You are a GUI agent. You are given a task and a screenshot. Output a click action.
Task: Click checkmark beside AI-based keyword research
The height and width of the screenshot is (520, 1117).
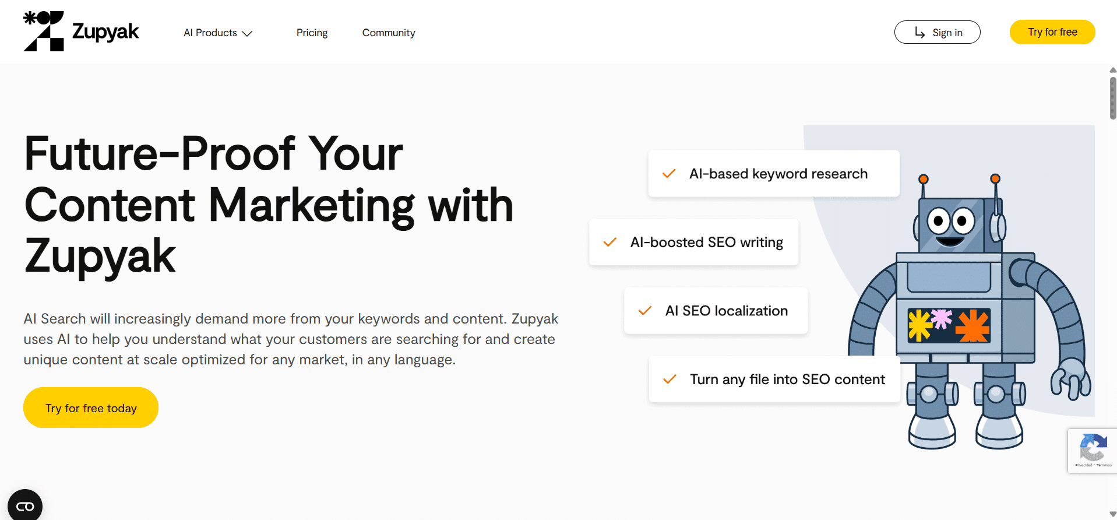click(669, 174)
